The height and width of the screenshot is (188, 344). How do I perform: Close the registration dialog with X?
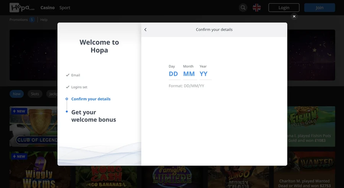click(294, 16)
